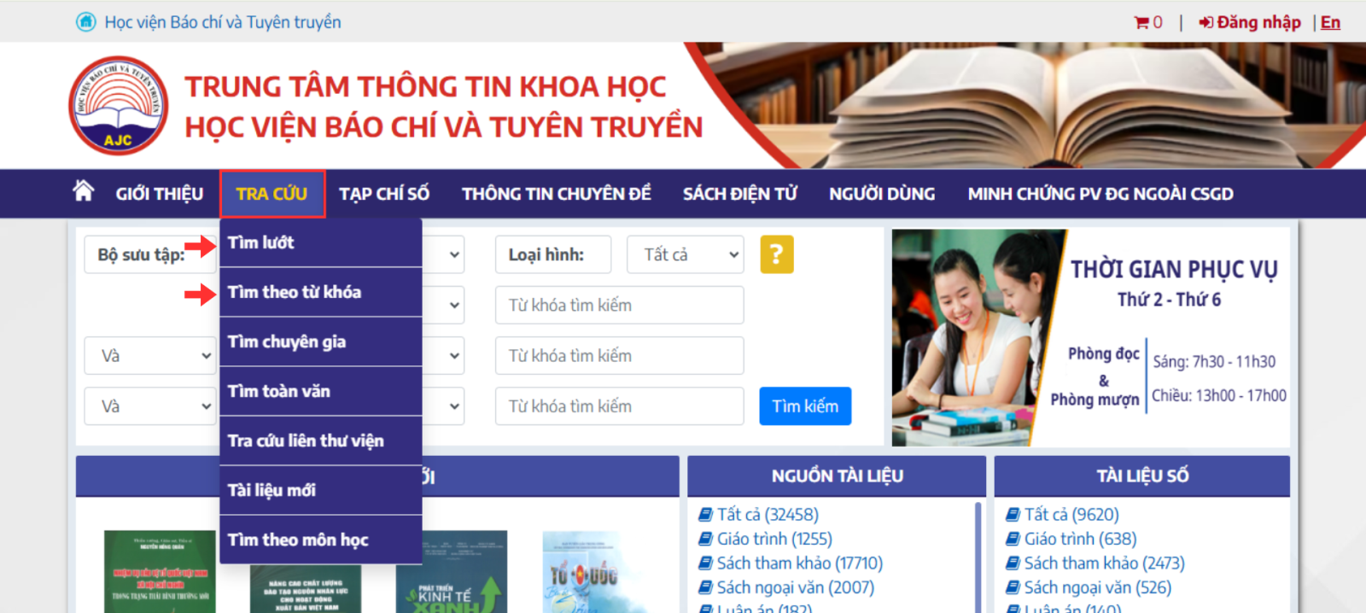Click book icon beside Sách tham khảo (2473)

1013,563
